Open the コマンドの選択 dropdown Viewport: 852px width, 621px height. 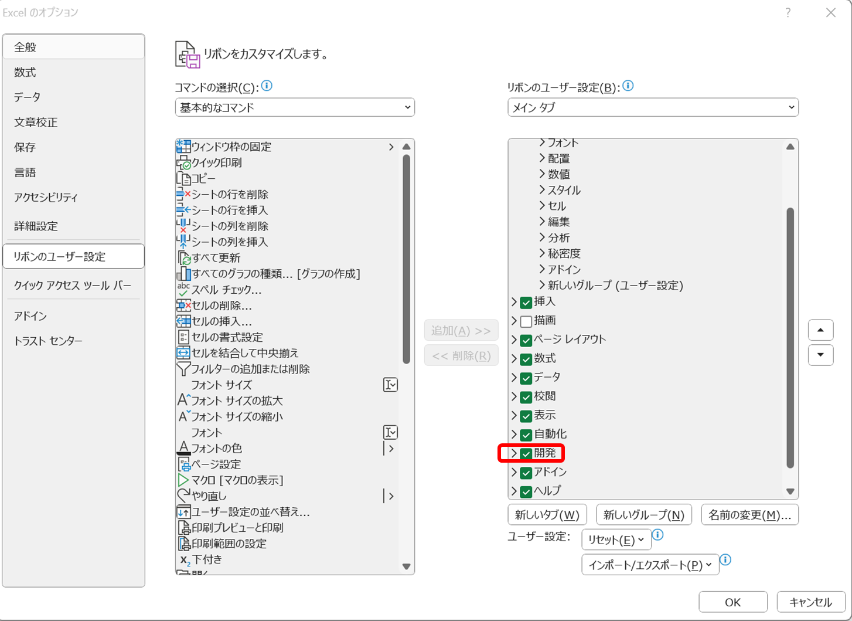pos(295,107)
